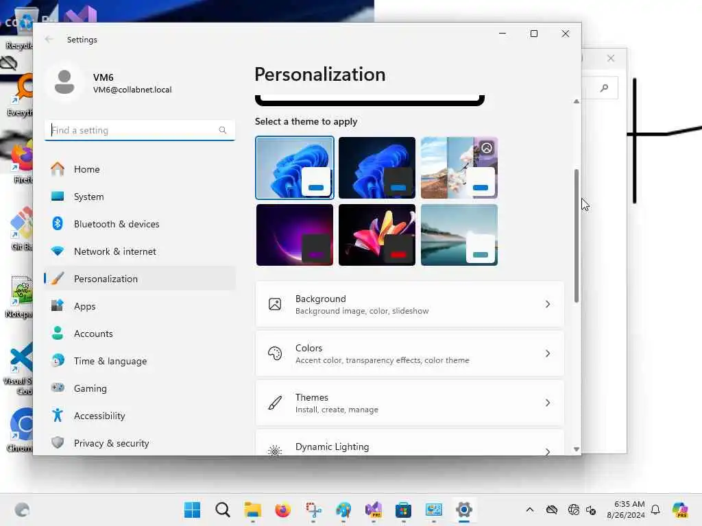Open Home in Settings sidebar
This screenshot has width=702, height=526.
(x=140, y=169)
